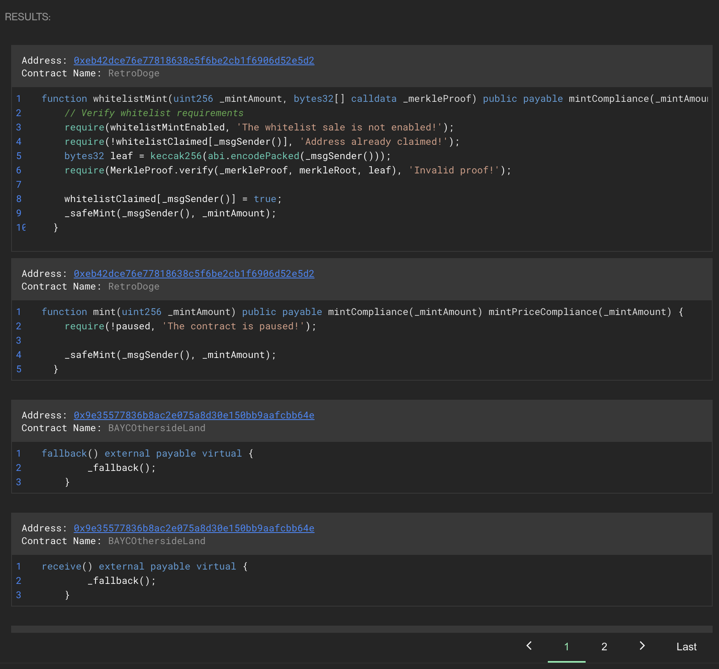Click the RESULTS heading label
Viewport: 719px width, 669px height.
coord(27,17)
